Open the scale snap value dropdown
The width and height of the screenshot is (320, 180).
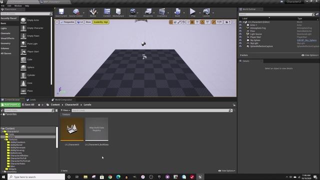tap(219, 22)
